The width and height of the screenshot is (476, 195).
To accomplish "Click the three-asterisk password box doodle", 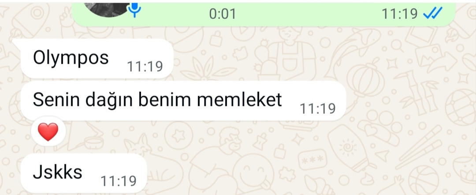I will pyautogui.click(x=312, y=159).
